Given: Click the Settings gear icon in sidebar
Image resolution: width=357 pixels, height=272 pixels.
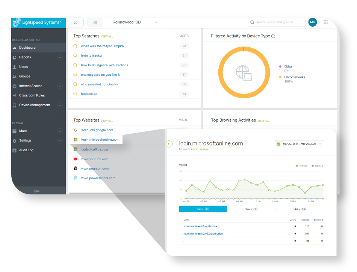Looking at the screenshot, I should coord(14,141).
